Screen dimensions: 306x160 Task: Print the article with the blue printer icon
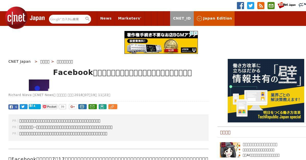click(x=82, y=107)
